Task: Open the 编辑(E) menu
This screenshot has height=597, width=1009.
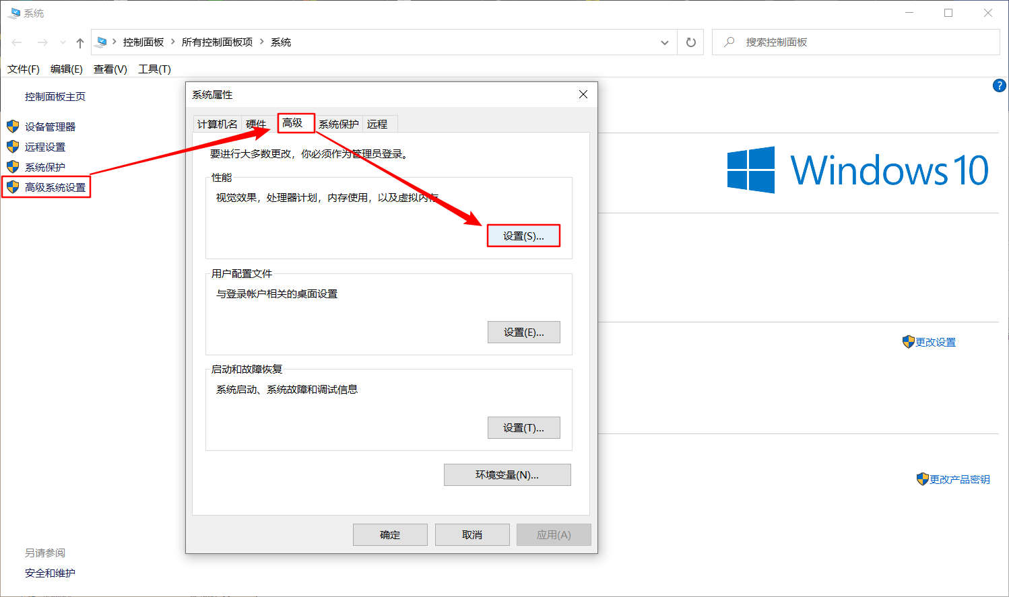Action: [67, 69]
